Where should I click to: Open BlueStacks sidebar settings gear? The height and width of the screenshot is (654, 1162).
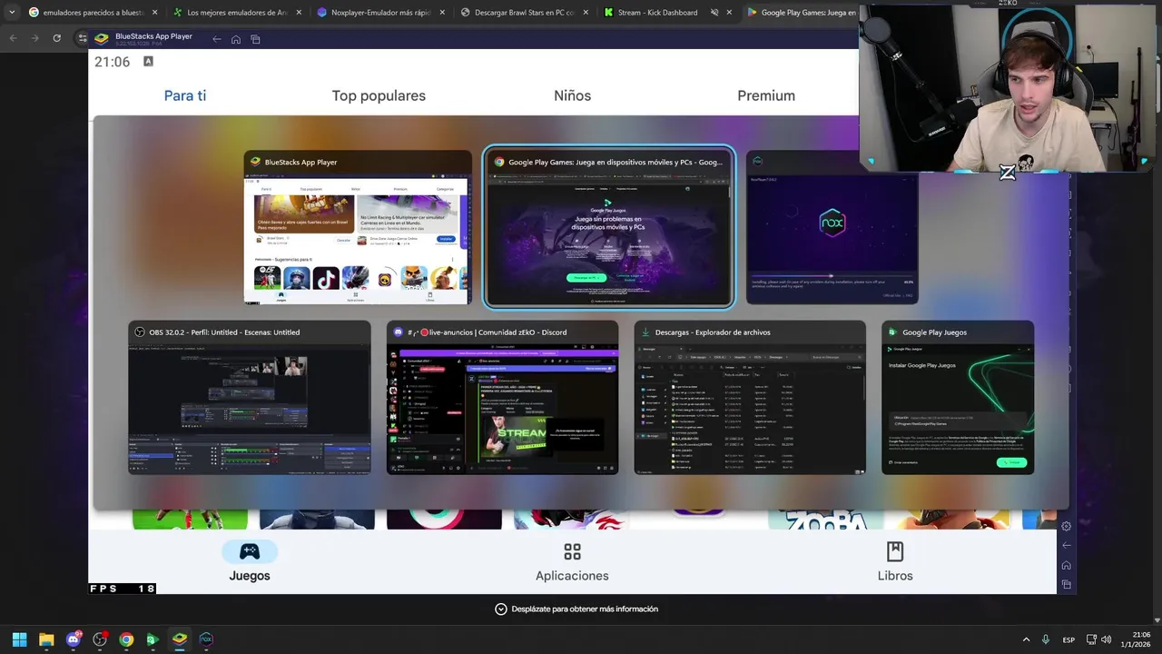(x=1067, y=526)
